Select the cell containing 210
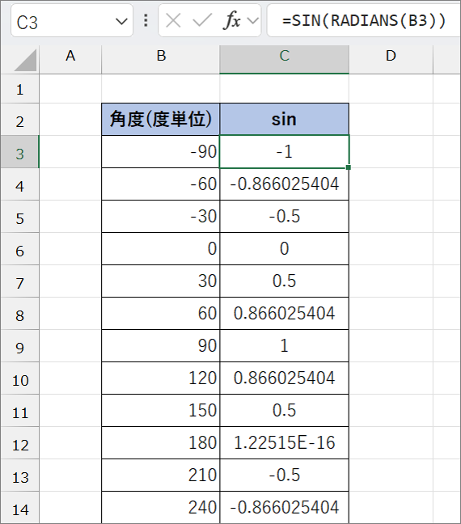The height and width of the screenshot is (524, 461). pos(161,475)
